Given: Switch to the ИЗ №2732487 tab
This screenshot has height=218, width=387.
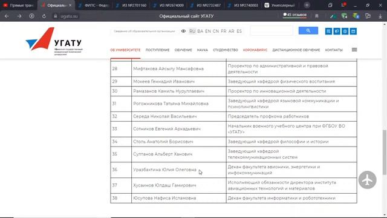Looking at the screenshot, I should (206, 5).
